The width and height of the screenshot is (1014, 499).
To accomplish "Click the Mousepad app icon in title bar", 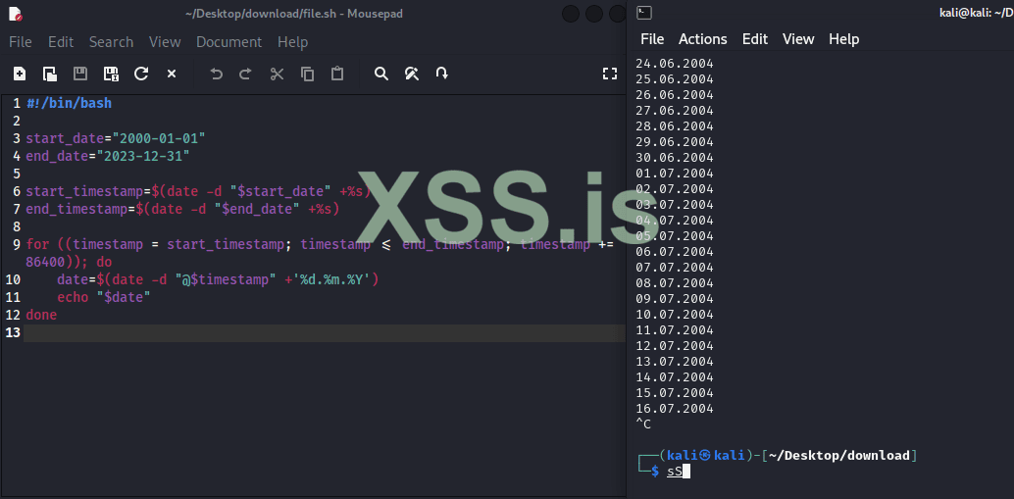I will click(16, 13).
